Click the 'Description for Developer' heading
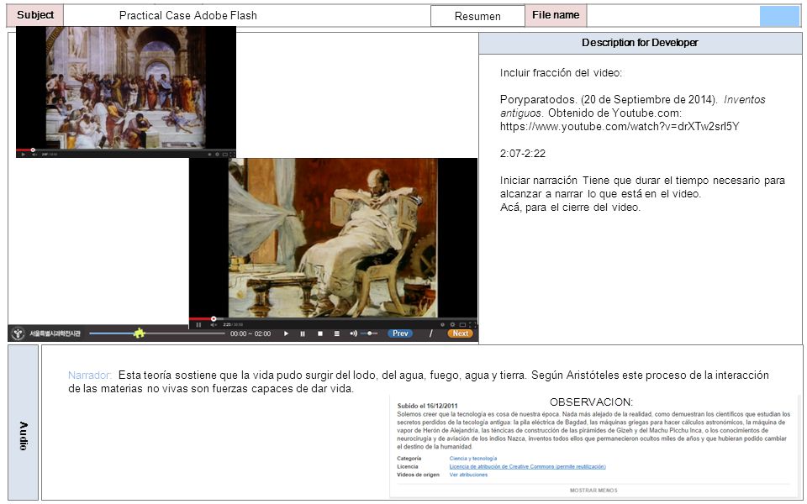 pos(640,43)
